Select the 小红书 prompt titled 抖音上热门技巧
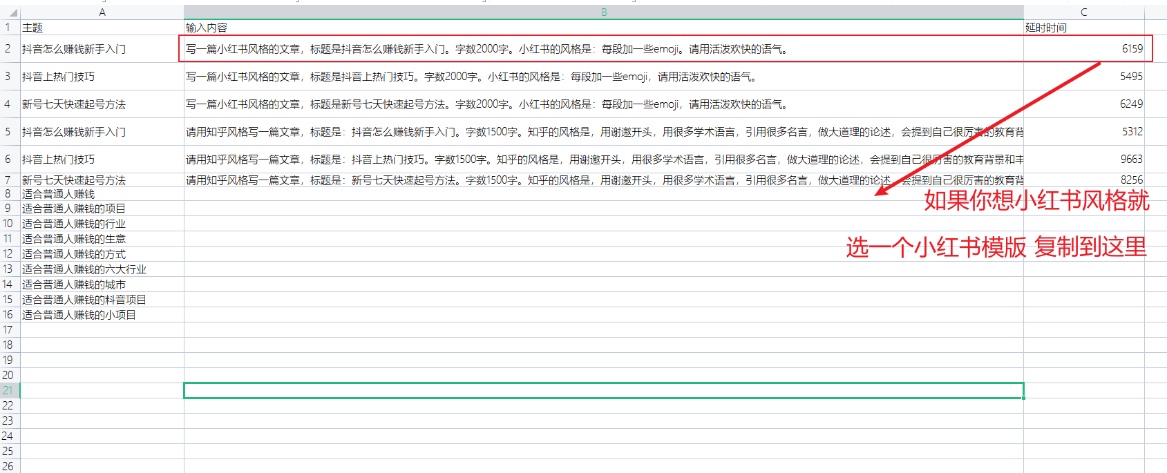Screen dimensions: 1167x473 (x=604, y=77)
